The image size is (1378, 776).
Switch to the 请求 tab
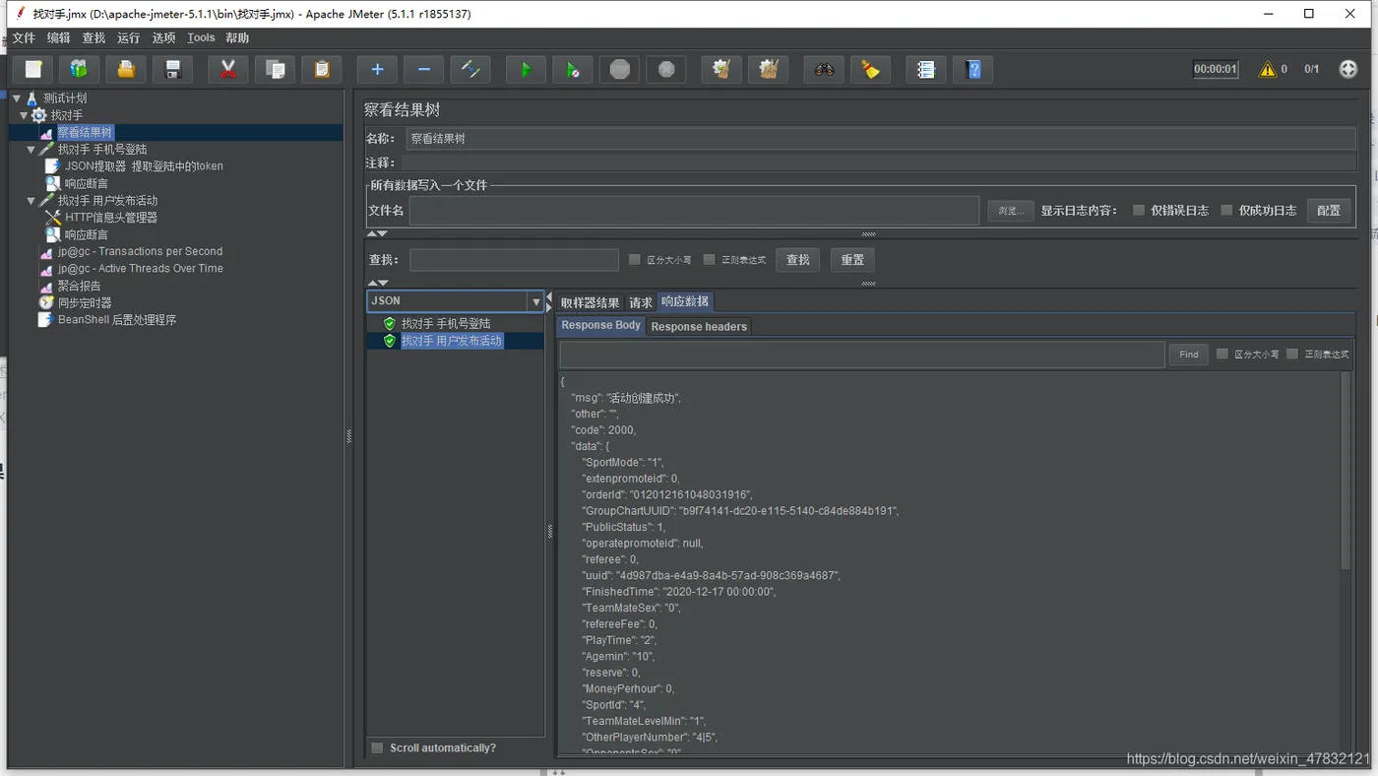pos(641,302)
